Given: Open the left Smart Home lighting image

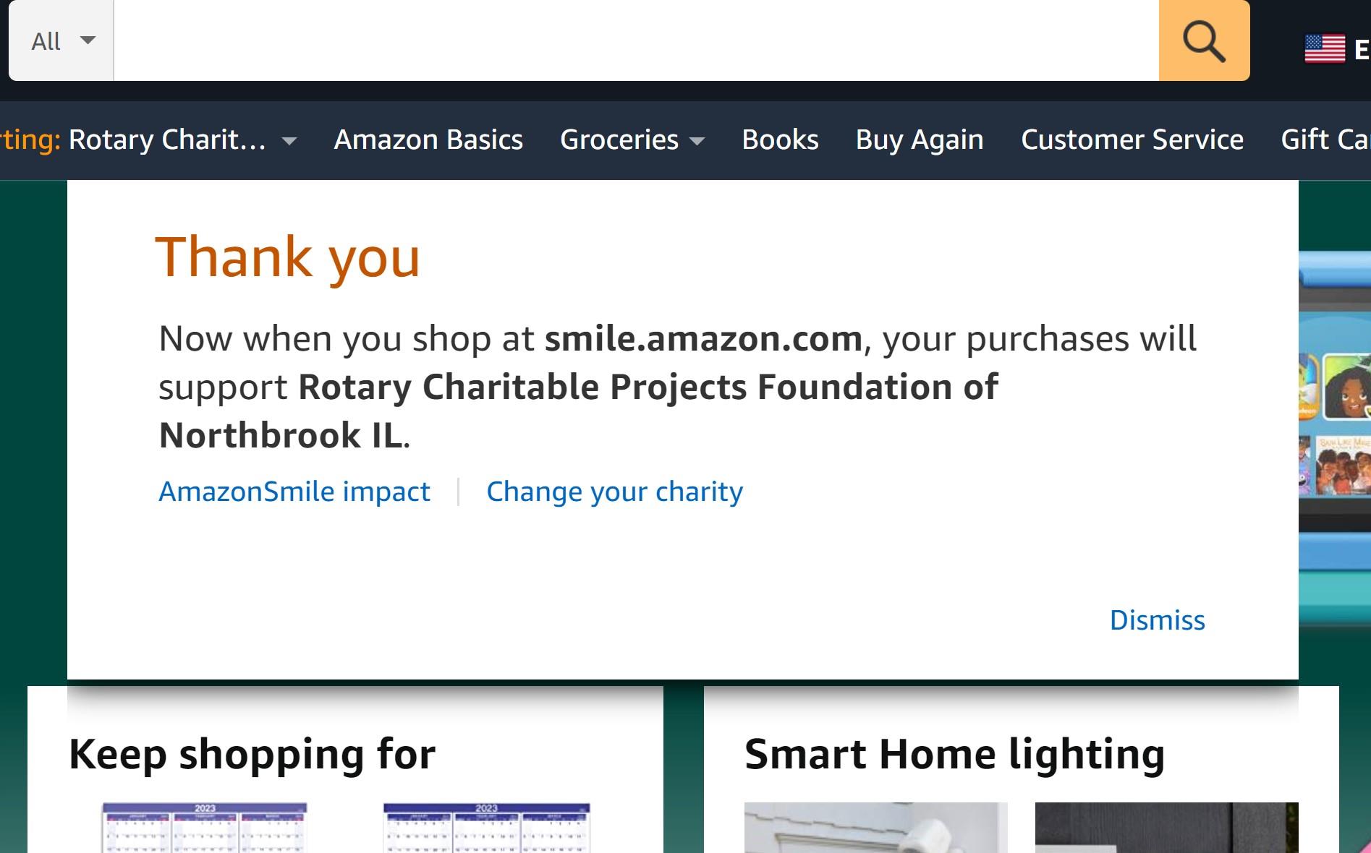Looking at the screenshot, I should pos(875,828).
